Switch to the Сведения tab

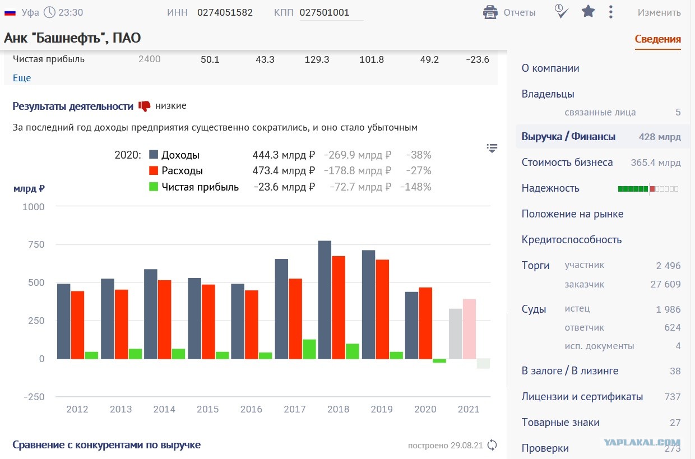pos(658,39)
